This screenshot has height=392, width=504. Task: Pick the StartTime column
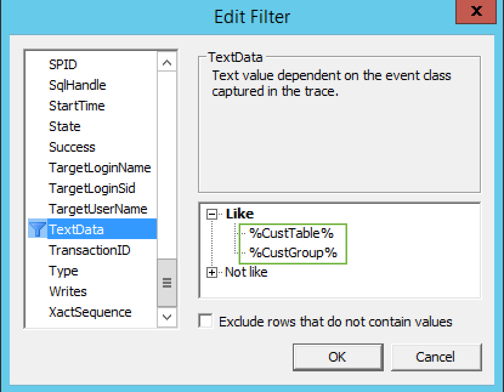(77, 106)
